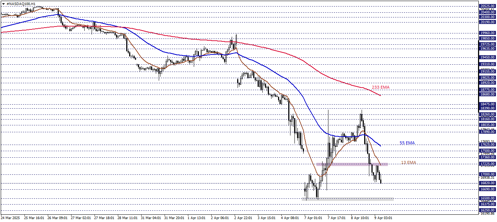Click the 4 Apr 08:01 time label
The width and height of the screenshot is (497, 222).
pyautogui.click(x=290, y=218)
